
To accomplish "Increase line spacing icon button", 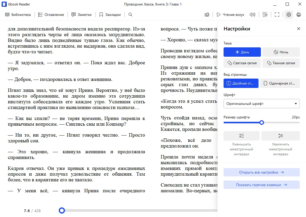I will (281, 136).
